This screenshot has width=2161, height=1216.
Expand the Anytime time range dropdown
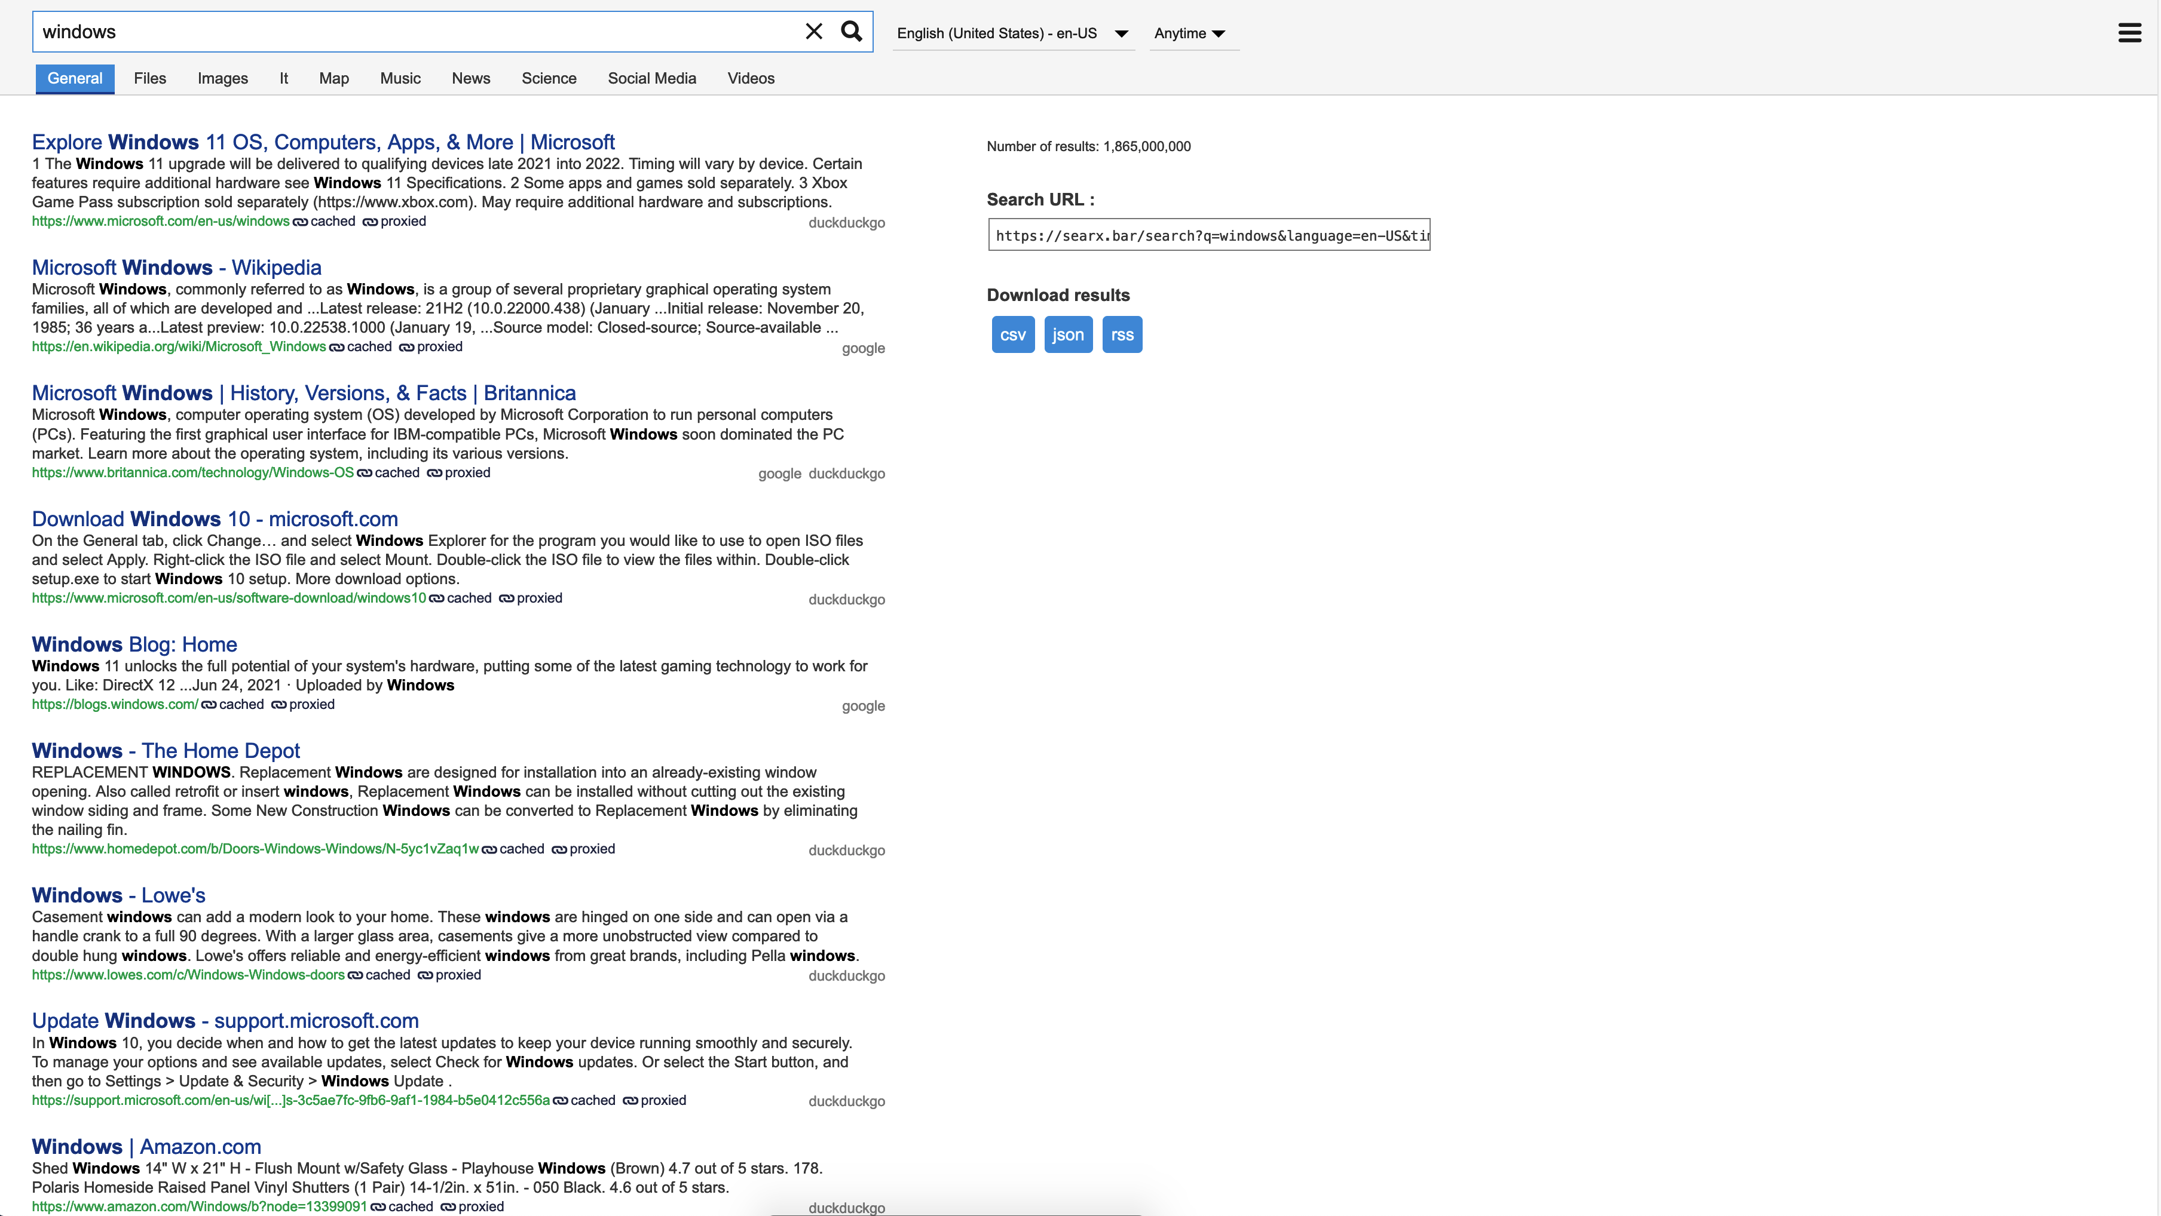point(1189,33)
